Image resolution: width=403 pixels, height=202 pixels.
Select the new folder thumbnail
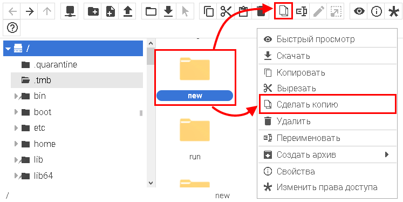pos(195,69)
